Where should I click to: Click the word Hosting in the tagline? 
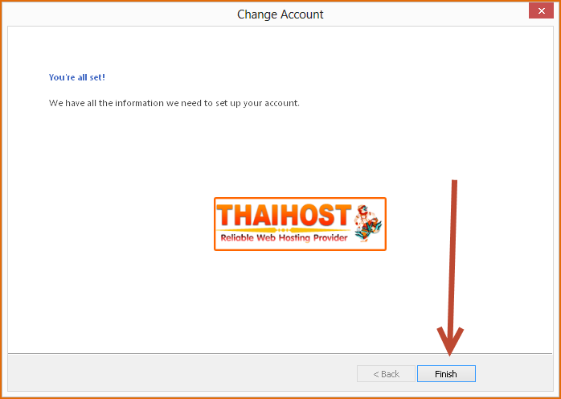[x=294, y=238]
